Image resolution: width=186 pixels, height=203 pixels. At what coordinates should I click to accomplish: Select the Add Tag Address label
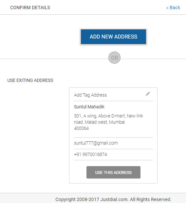[x=90, y=95]
